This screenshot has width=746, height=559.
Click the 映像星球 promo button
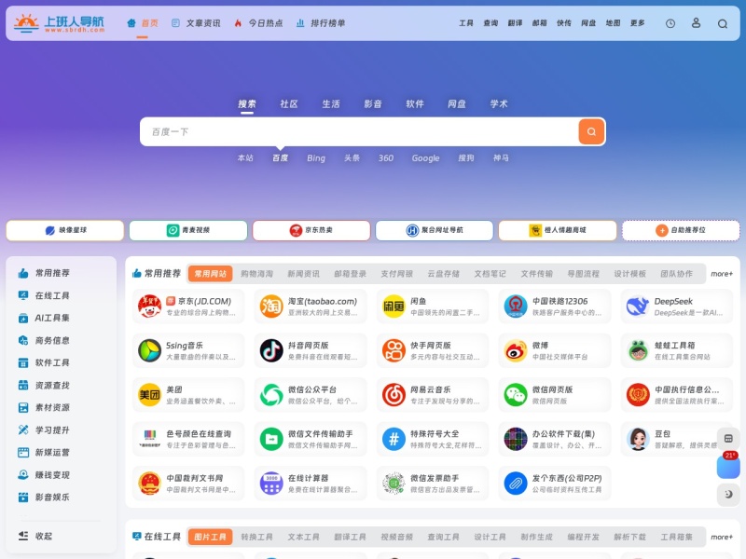coord(65,230)
